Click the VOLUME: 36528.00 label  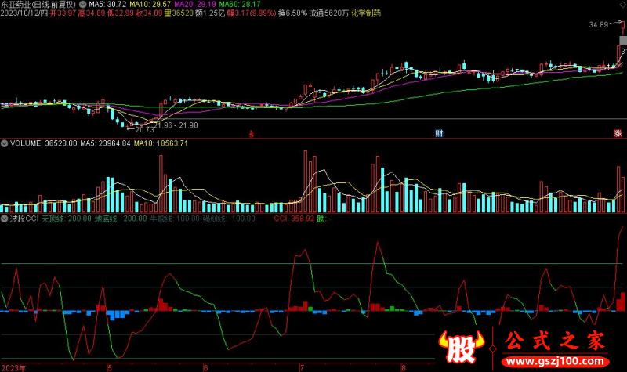[x=44, y=143]
